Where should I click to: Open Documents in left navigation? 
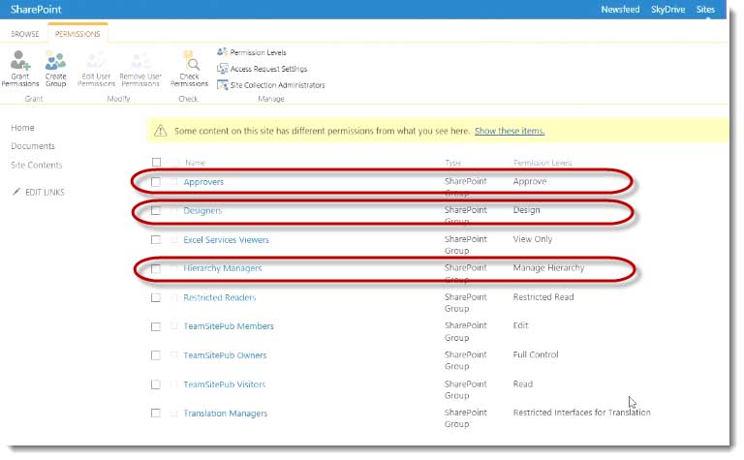(33, 146)
